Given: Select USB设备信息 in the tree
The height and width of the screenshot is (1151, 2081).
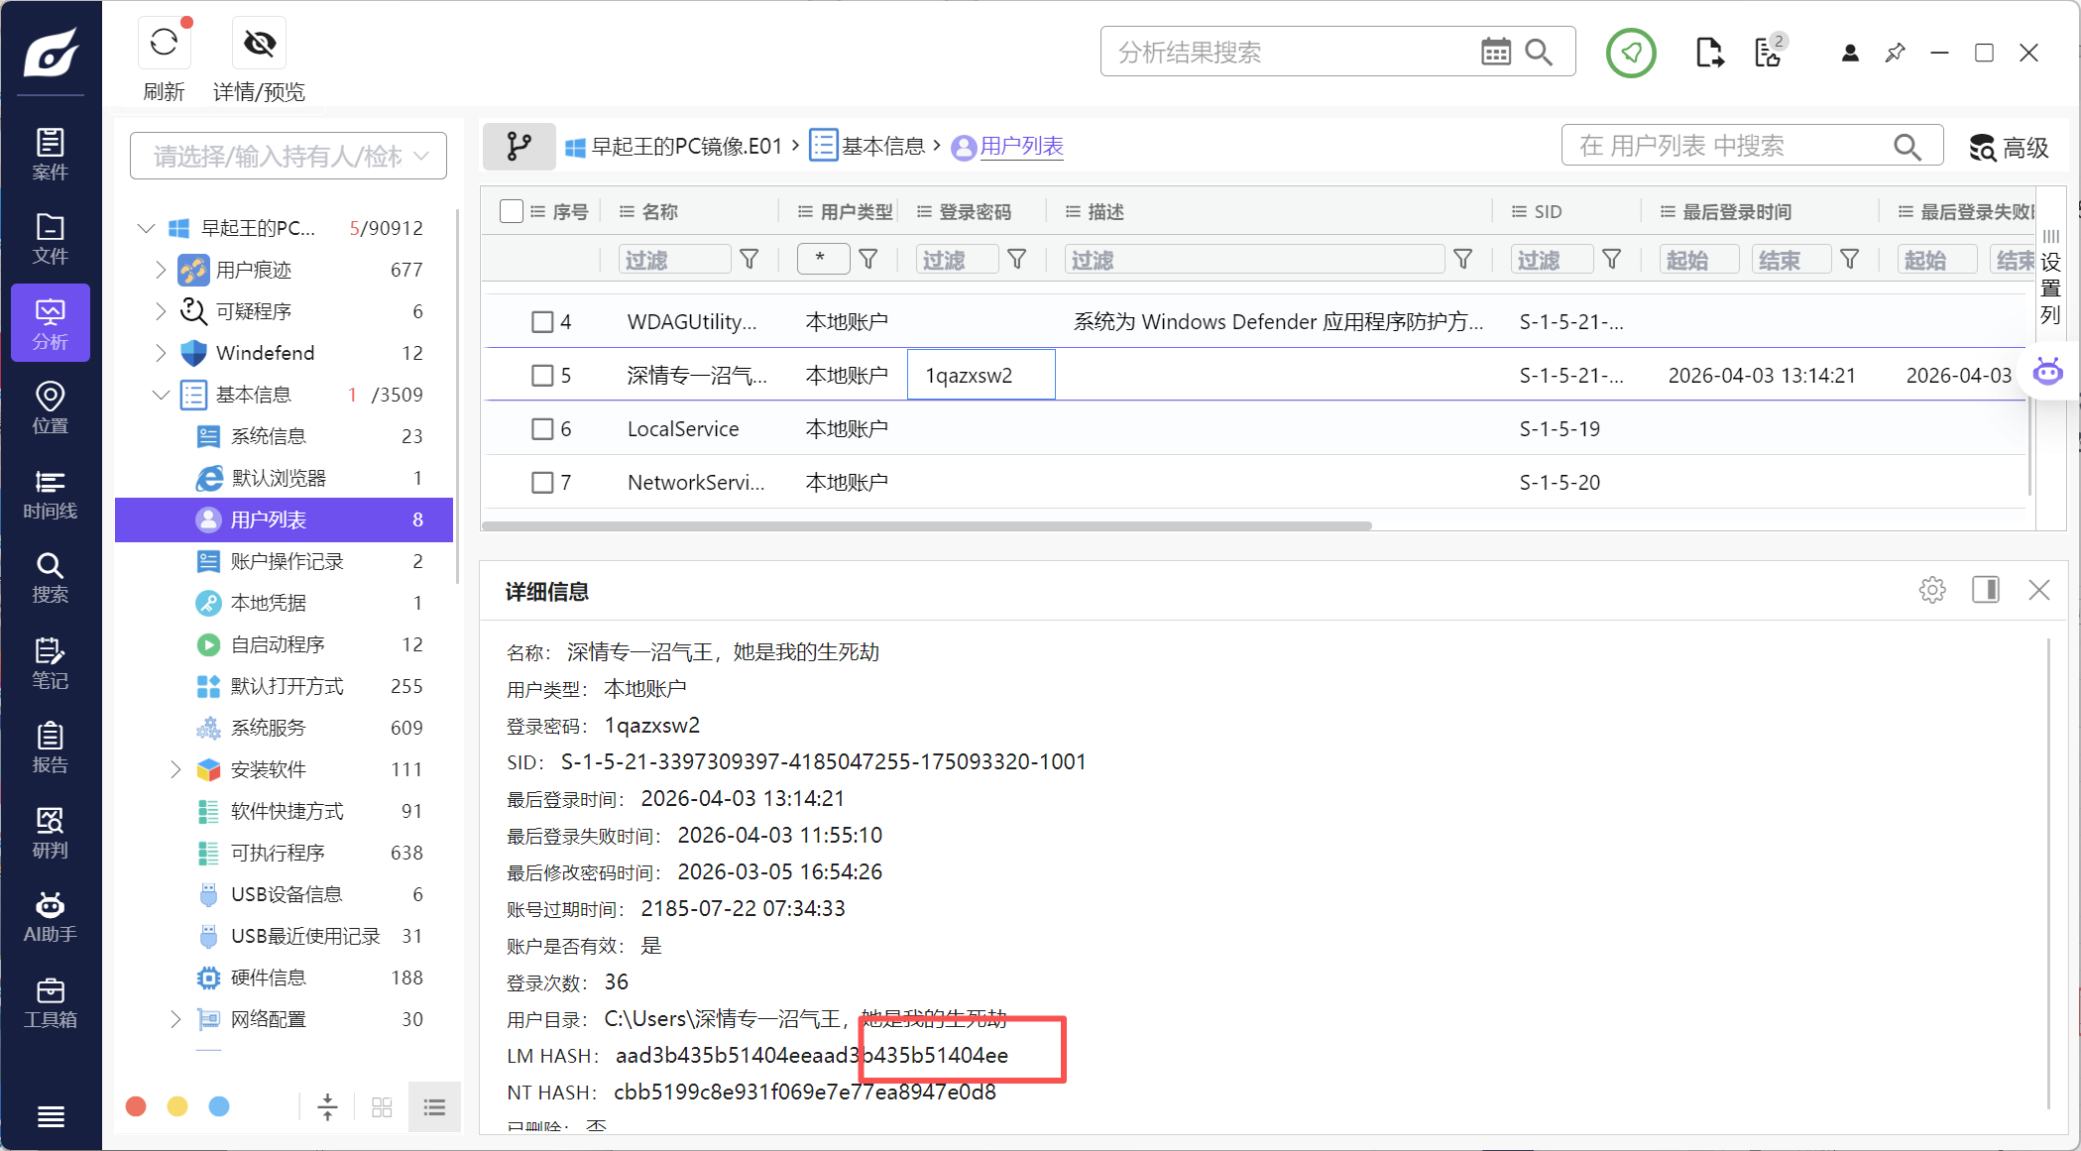Looking at the screenshot, I should 286,894.
